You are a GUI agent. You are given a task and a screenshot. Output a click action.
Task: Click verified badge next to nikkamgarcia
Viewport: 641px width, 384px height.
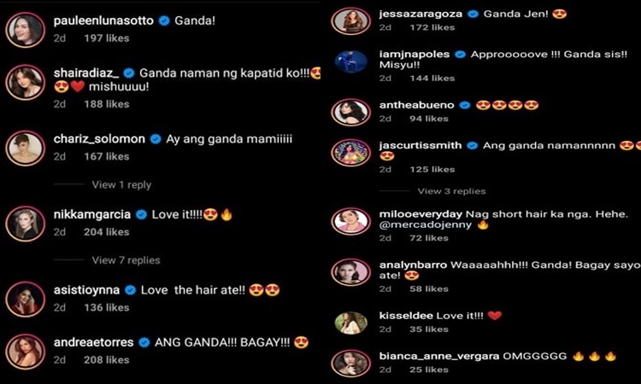tap(141, 215)
